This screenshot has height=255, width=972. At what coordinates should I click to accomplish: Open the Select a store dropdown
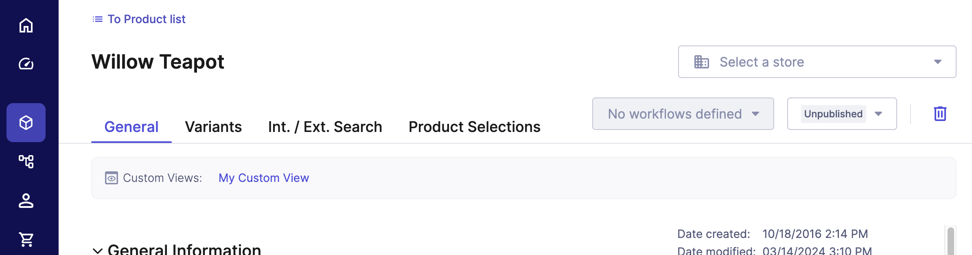817,62
